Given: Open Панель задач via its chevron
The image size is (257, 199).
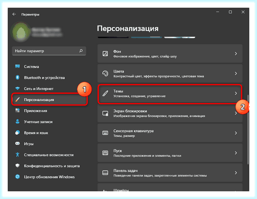Looking at the screenshot, I should 236,173.
